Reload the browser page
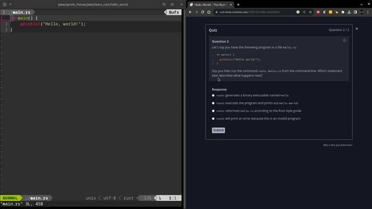 [203, 12]
